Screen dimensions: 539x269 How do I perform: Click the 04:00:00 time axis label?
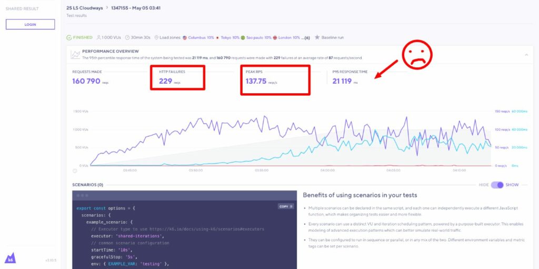327,170
